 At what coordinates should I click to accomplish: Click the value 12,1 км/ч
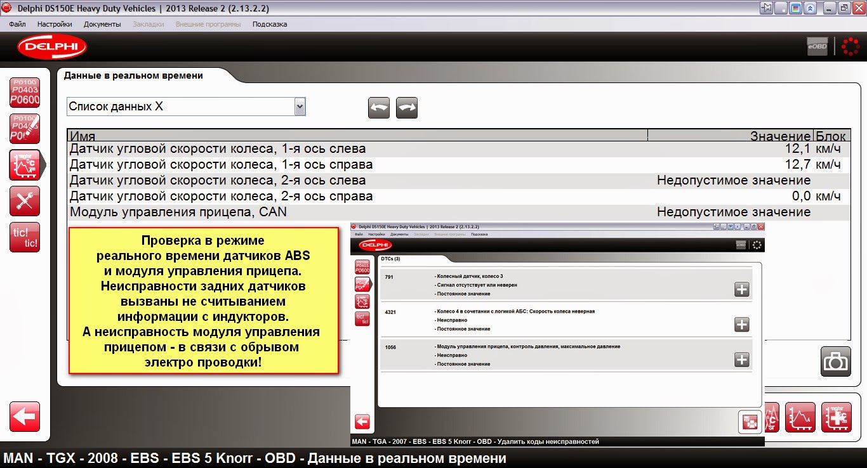pyautogui.click(x=813, y=149)
